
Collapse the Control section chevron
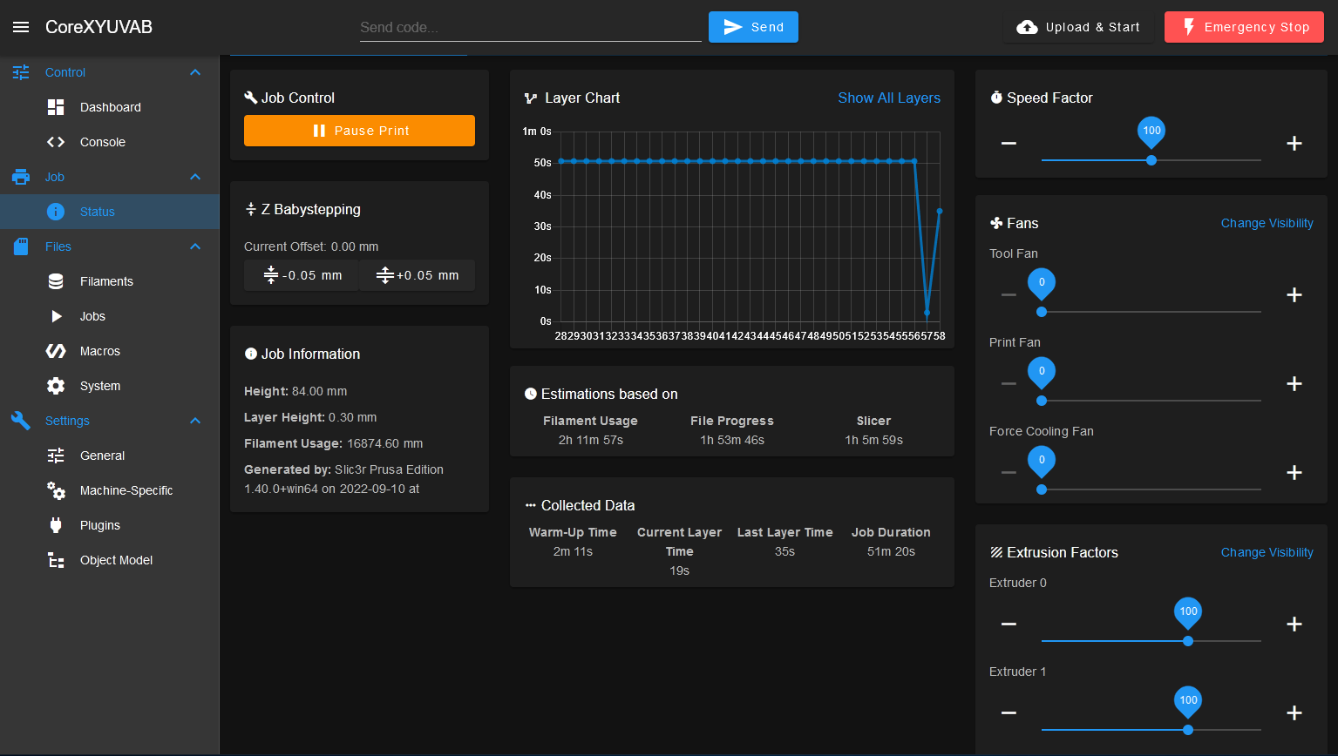195,72
